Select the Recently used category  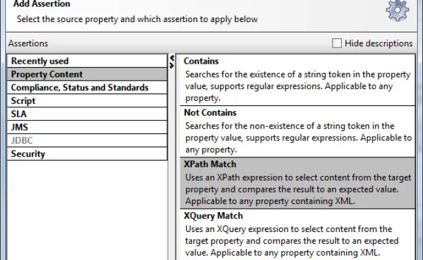(40, 61)
